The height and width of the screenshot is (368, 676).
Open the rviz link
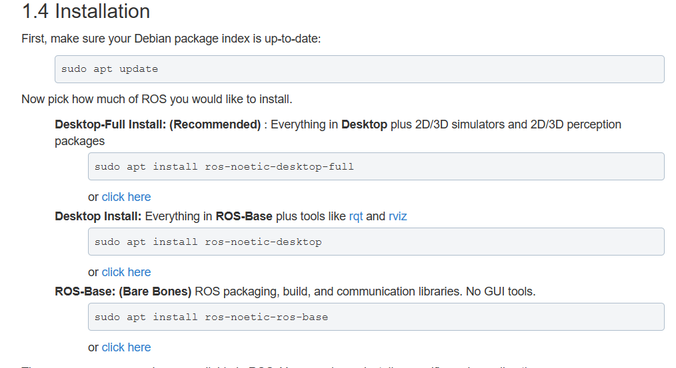397,216
